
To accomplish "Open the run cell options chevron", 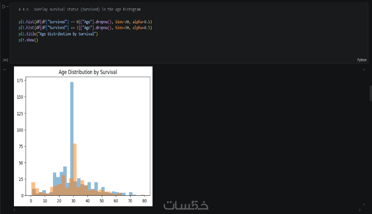I will click(8, 7).
